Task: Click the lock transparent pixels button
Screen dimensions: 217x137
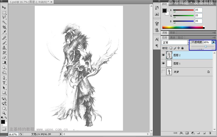Action: tap(171, 48)
